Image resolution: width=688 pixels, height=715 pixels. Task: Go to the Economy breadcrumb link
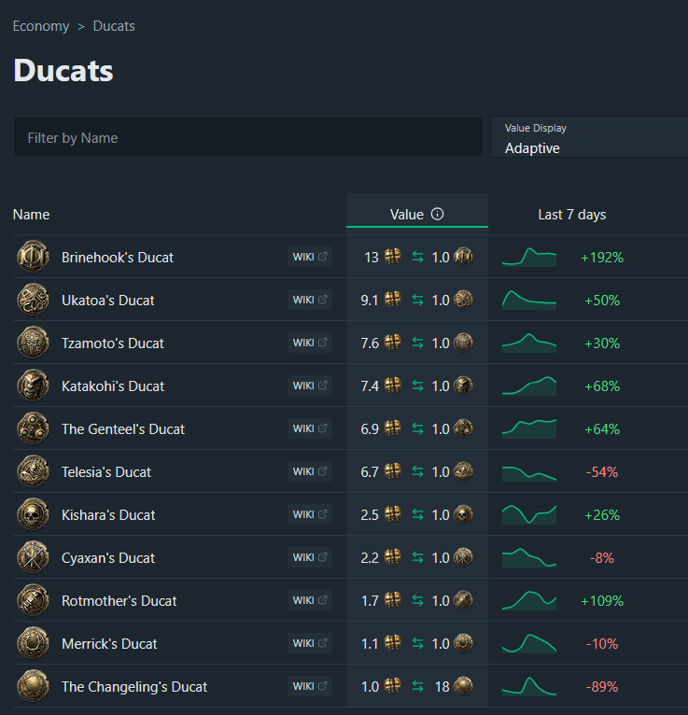point(41,26)
